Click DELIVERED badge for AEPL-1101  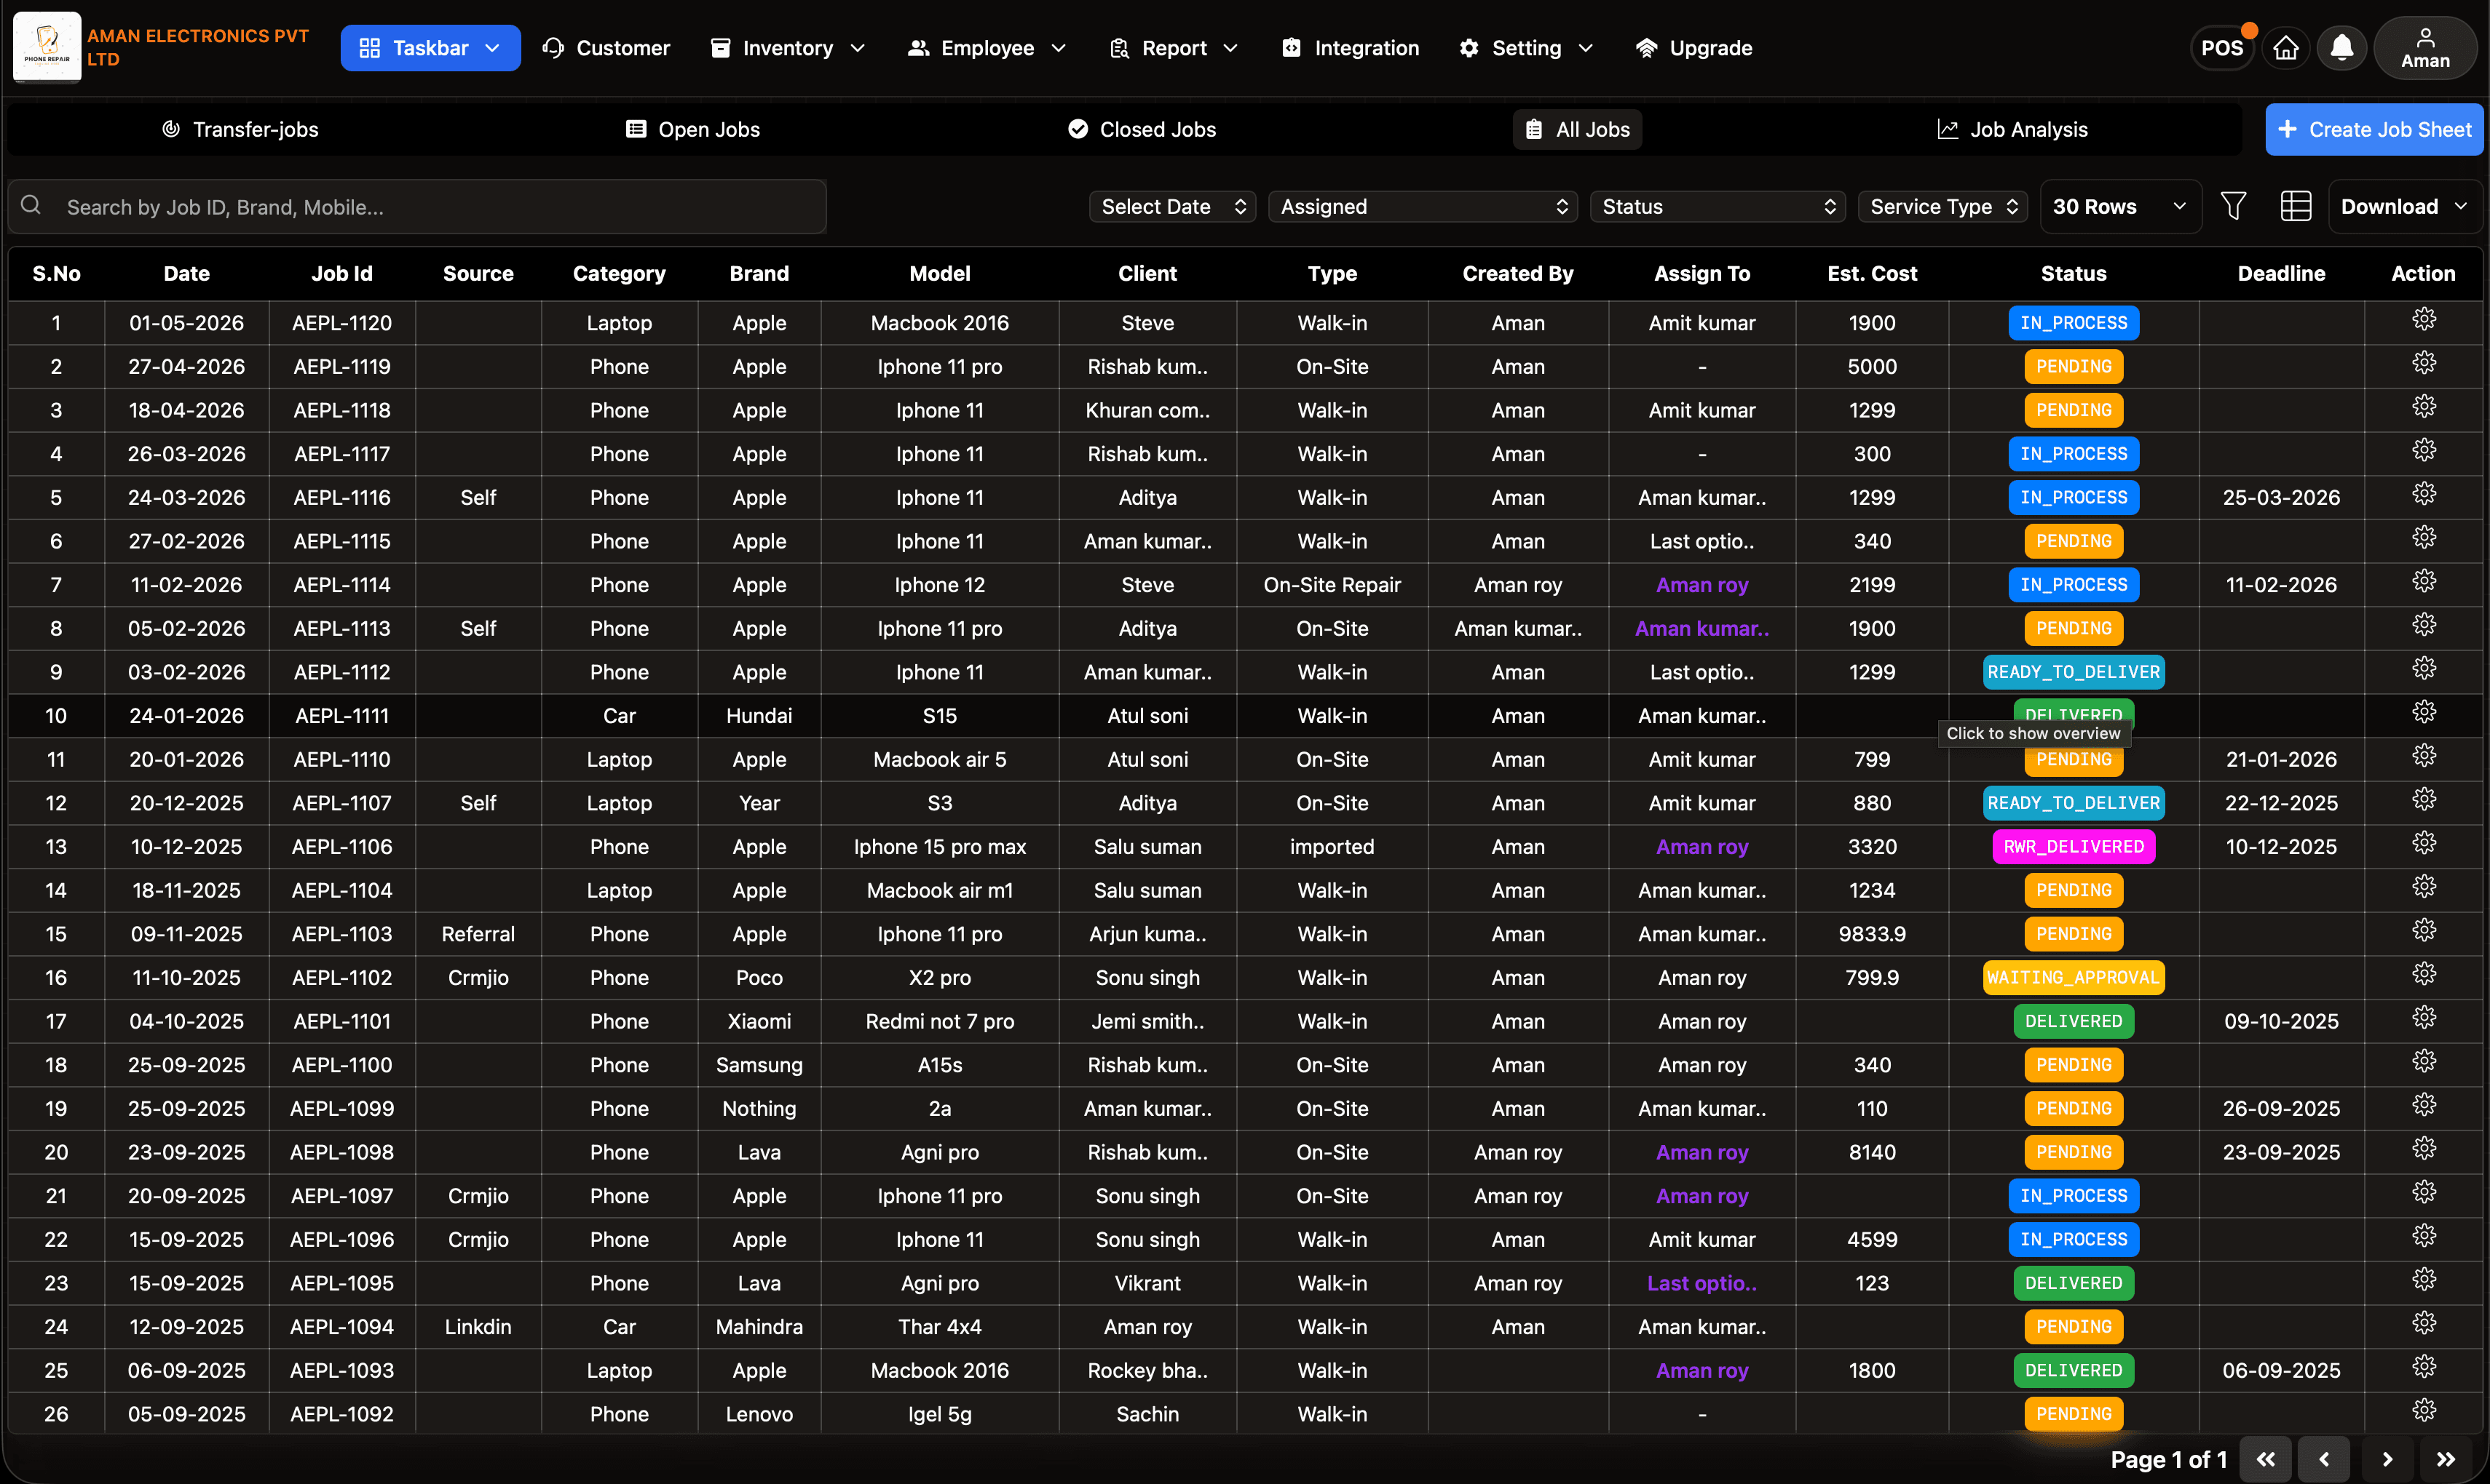click(x=2073, y=1021)
